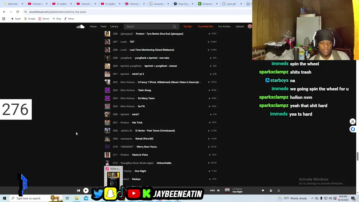Open artist Nine Vicious on the 'Takin Swag' row
Image resolution: width=359 pixels, height=202 pixels.
(x=128, y=90)
